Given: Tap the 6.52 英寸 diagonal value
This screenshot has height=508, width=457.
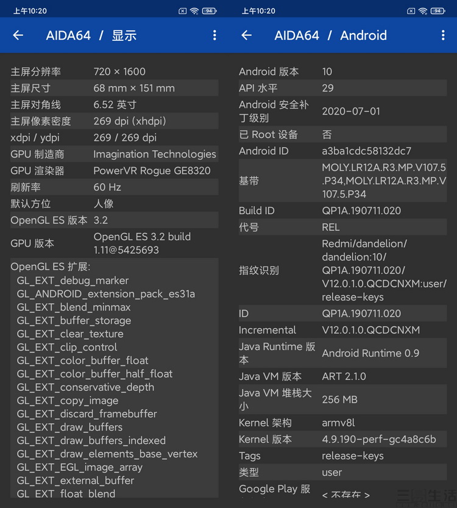Looking at the screenshot, I should 115,104.
